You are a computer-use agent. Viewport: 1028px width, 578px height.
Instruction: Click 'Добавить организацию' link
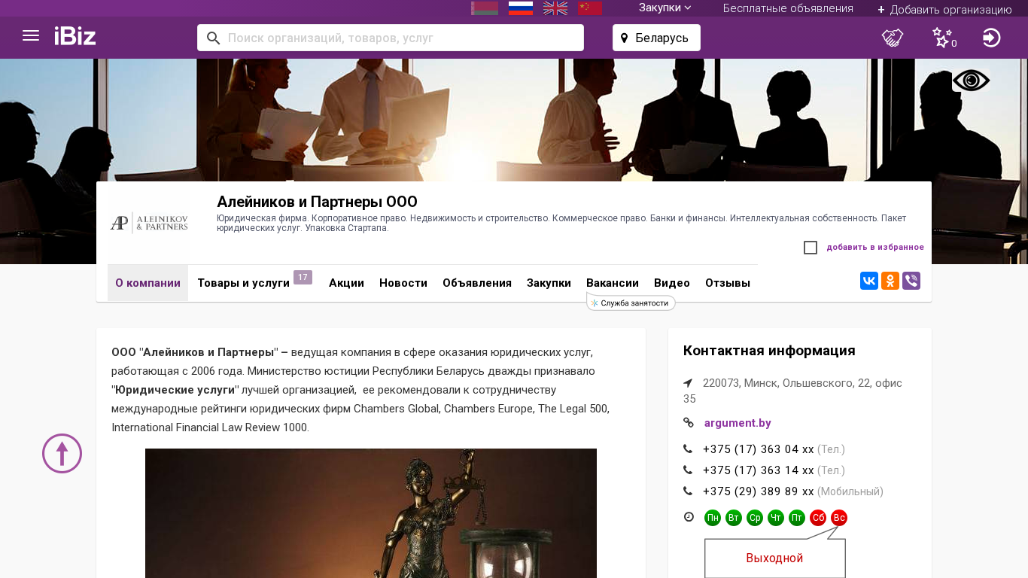[x=944, y=9]
